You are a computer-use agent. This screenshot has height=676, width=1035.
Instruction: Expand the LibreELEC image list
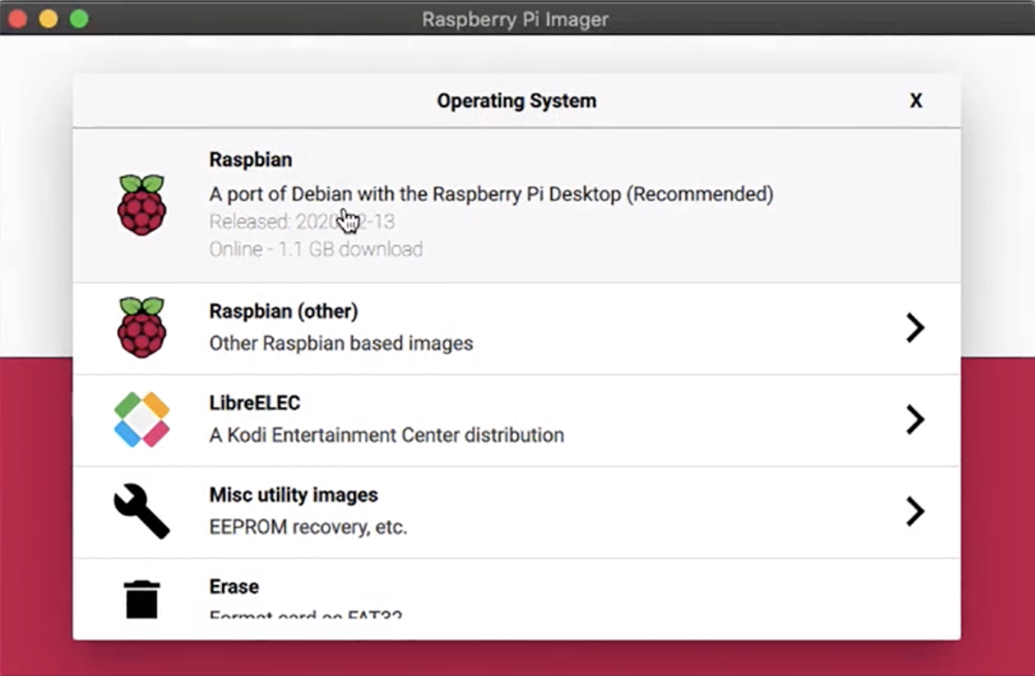tap(916, 419)
